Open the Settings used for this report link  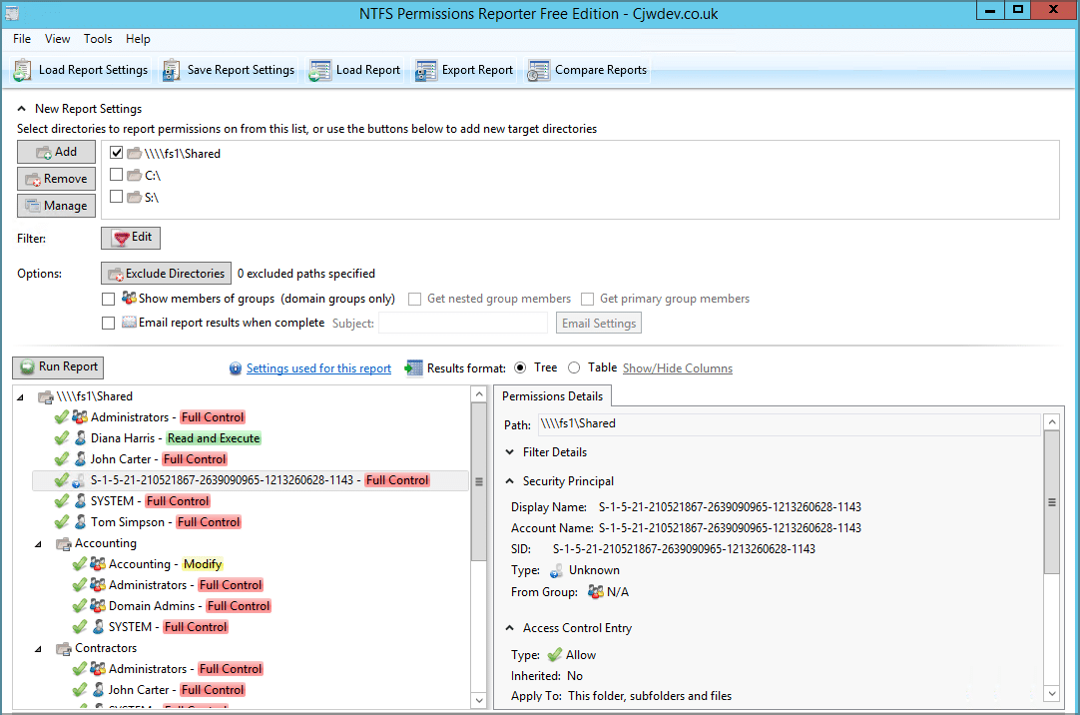(318, 368)
